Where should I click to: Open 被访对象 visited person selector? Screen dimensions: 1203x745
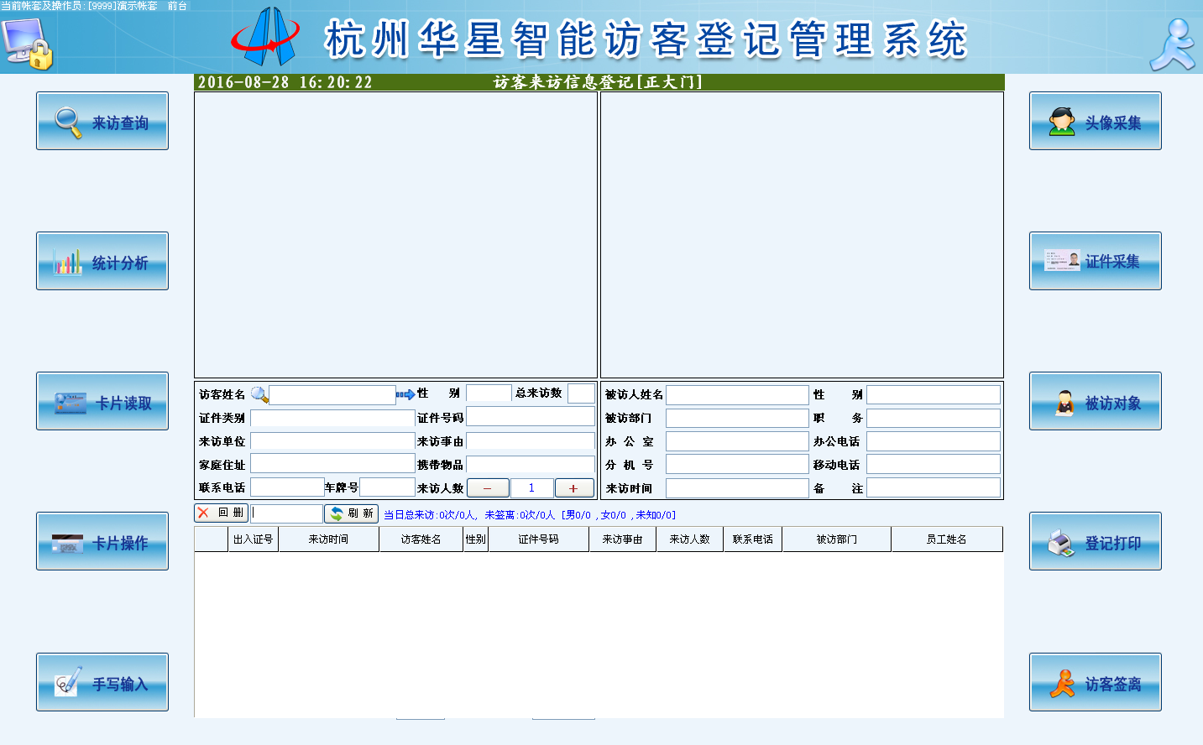(1096, 401)
